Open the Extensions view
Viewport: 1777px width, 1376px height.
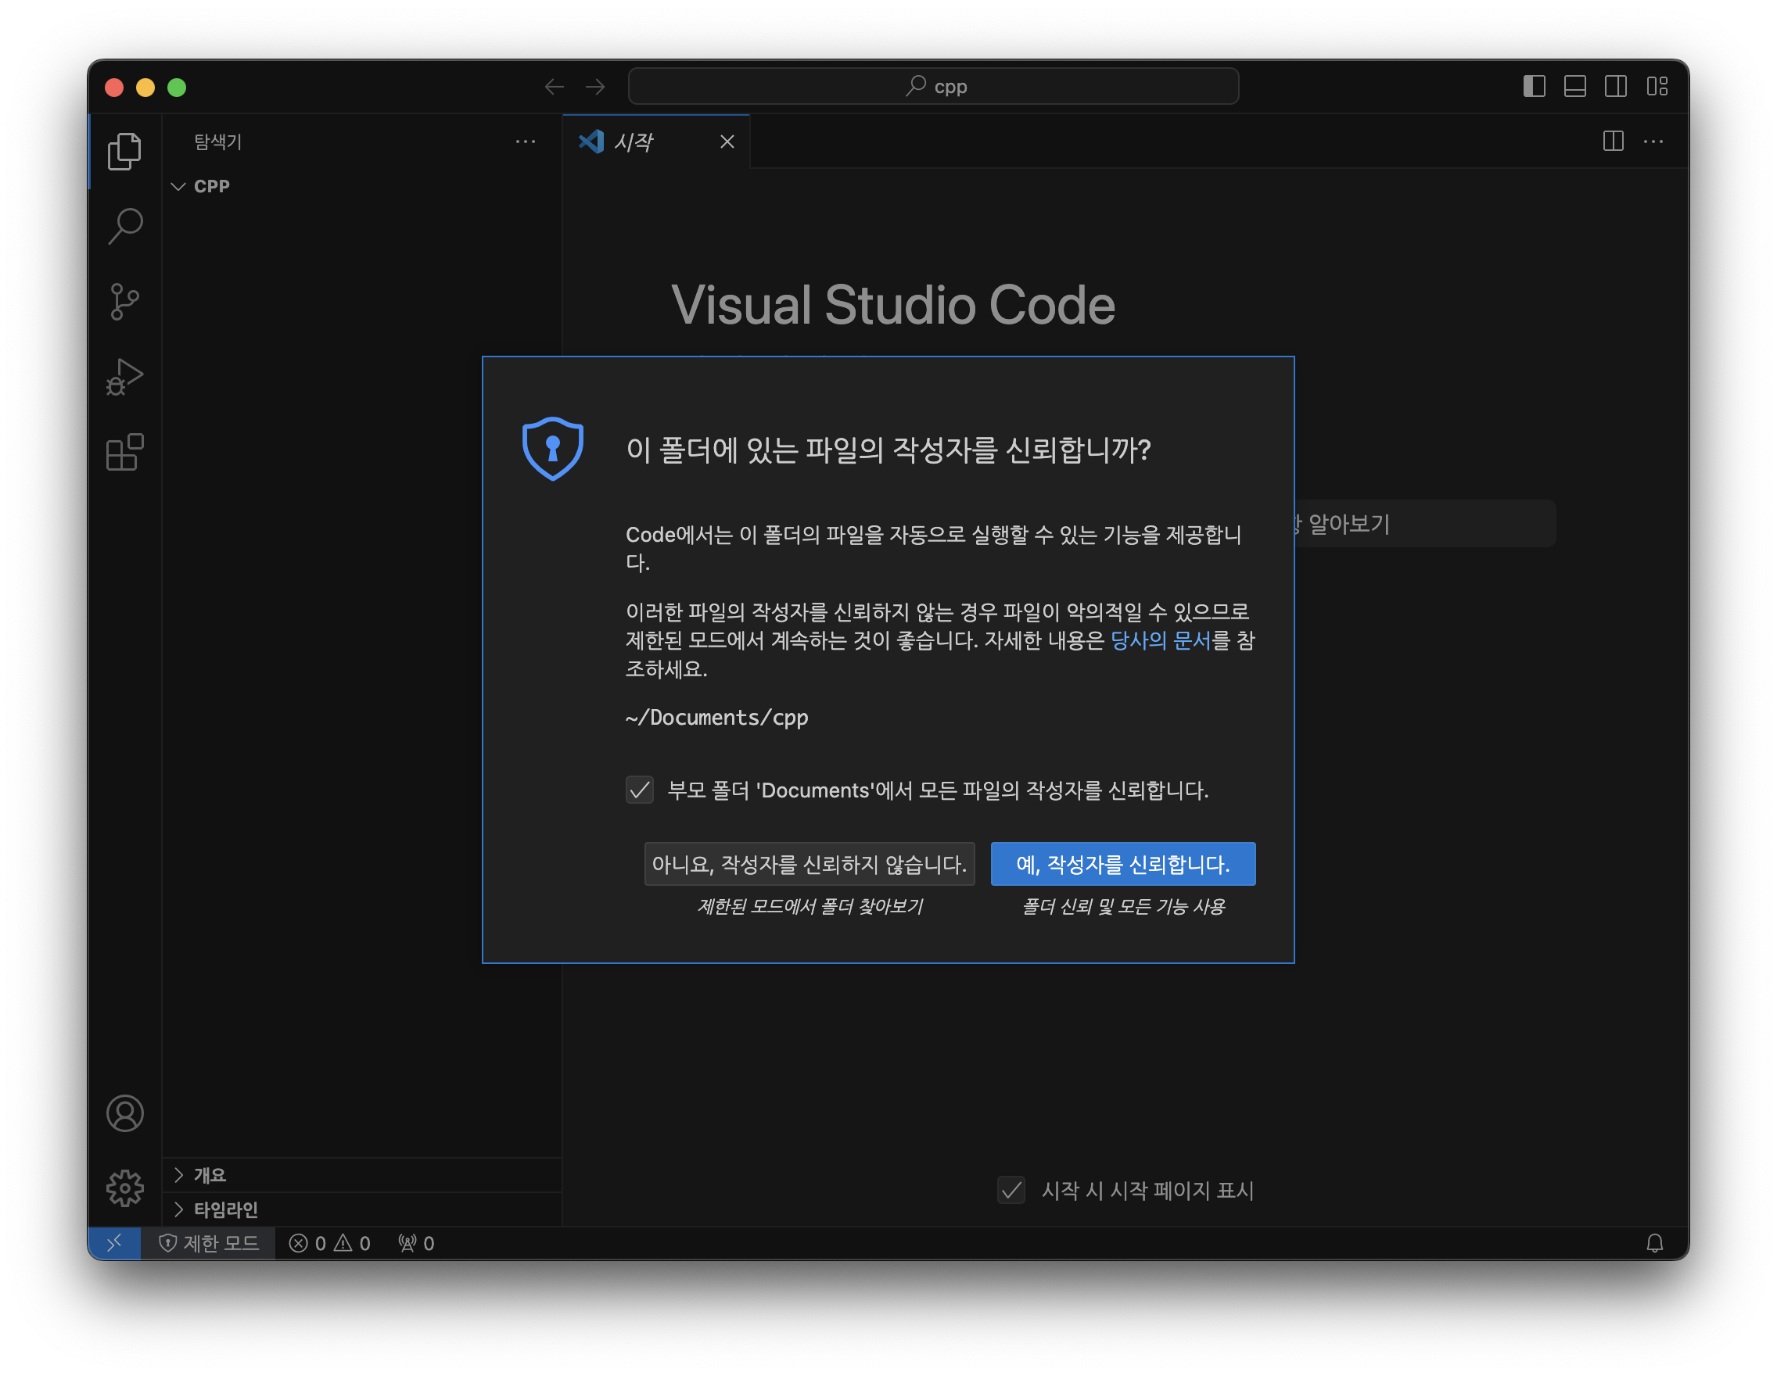[x=124, y=452]
